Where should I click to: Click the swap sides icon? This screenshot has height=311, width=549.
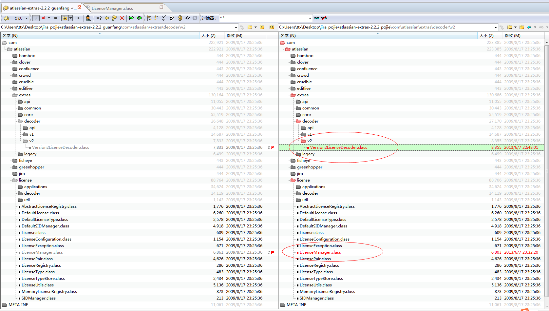pyautogui.click(x=187, y=18)
